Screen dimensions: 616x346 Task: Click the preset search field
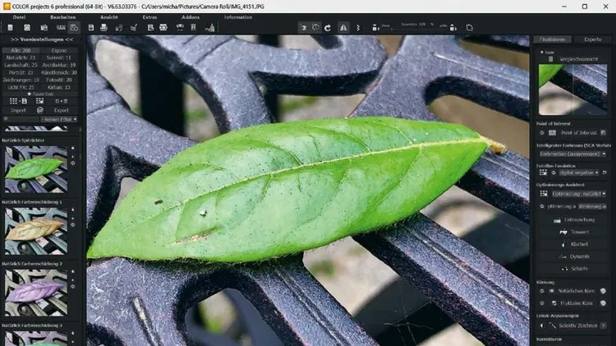(x=21, y=119)
